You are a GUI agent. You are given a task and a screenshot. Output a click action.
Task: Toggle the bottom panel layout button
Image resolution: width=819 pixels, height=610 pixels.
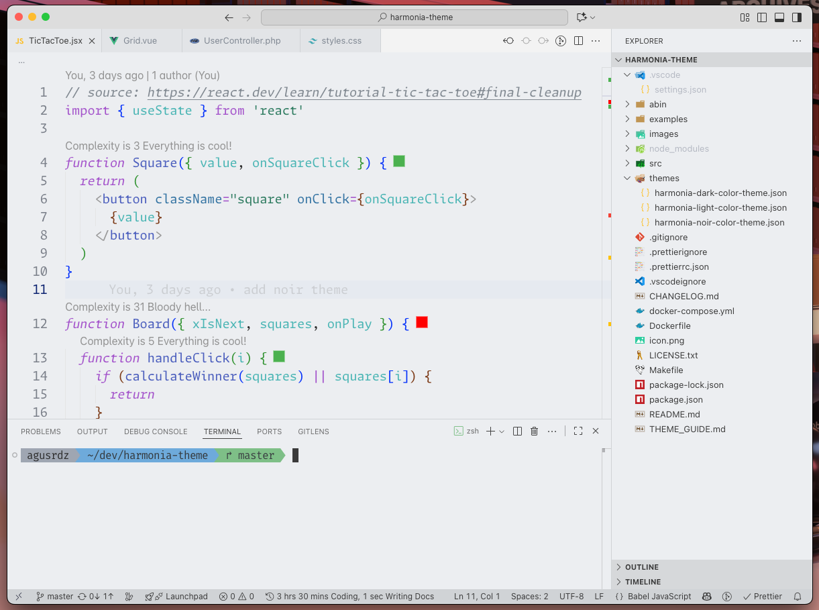(779, 17)
